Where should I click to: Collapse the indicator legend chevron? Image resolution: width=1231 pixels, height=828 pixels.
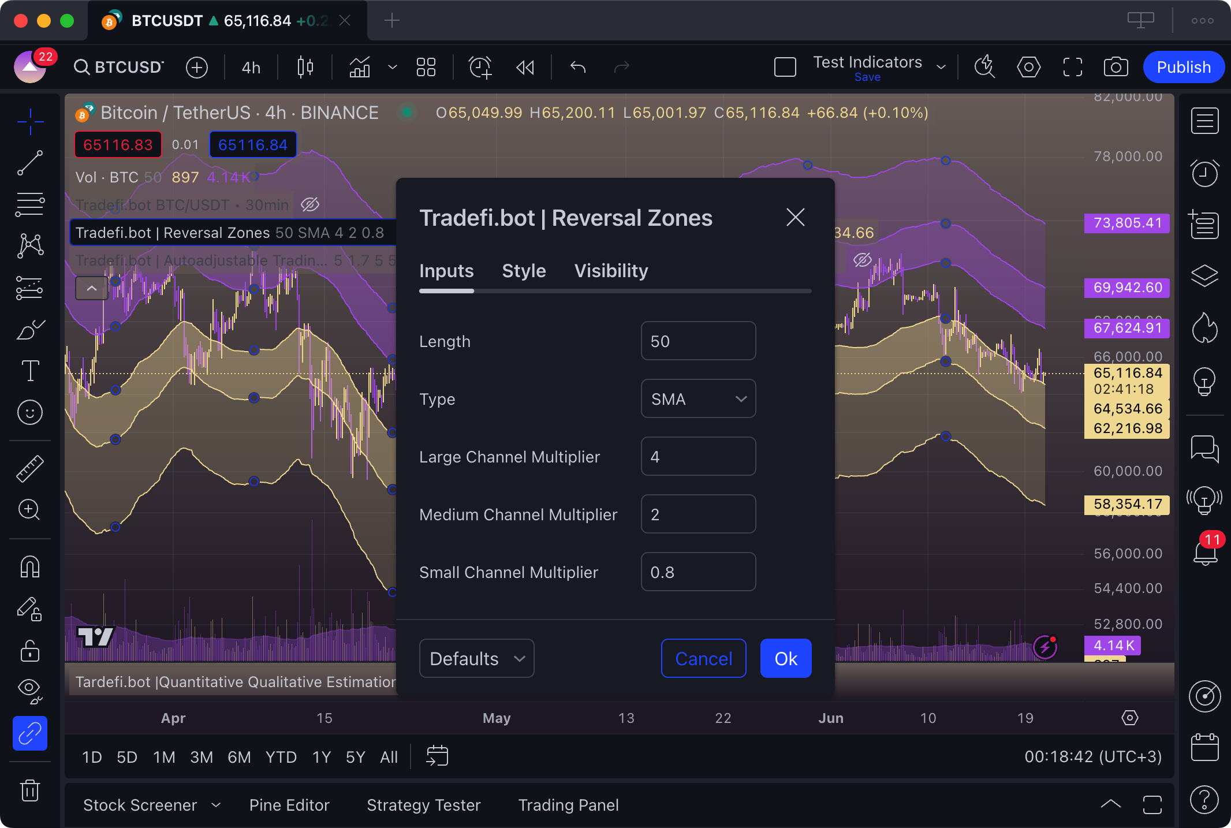point(92,288)
